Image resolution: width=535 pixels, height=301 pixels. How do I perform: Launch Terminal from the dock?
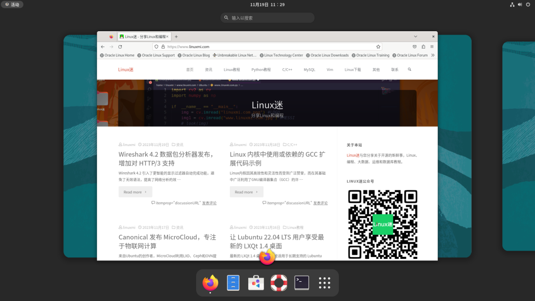click(302, 283)
